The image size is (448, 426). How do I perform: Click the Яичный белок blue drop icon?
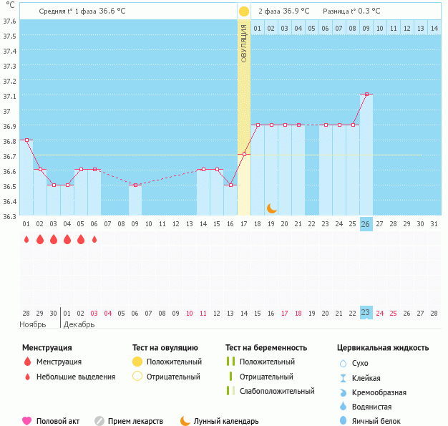344,421
